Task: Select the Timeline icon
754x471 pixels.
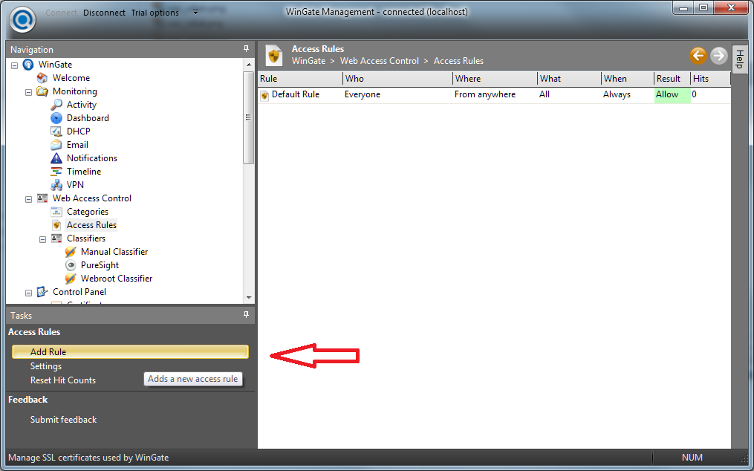Action: 56,172
